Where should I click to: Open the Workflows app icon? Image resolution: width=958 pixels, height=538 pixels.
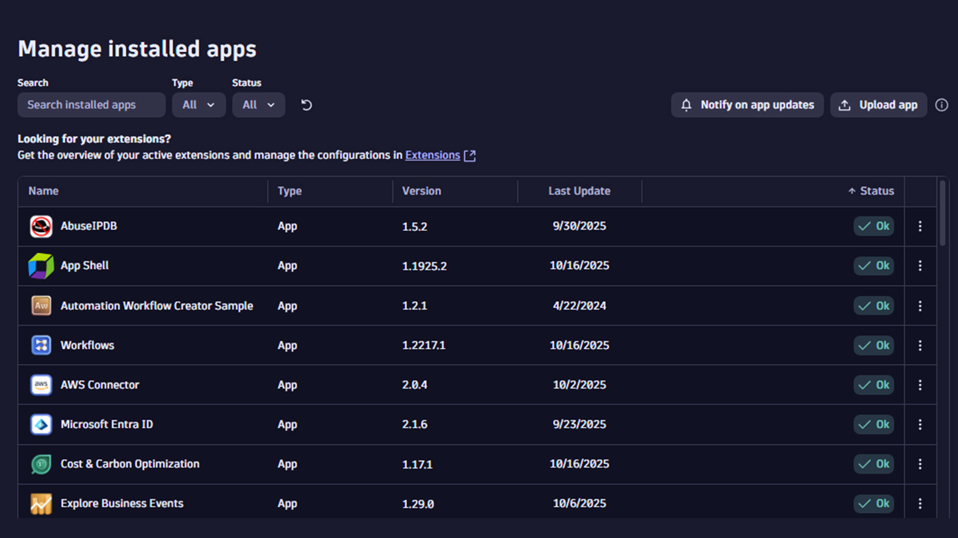41,345
